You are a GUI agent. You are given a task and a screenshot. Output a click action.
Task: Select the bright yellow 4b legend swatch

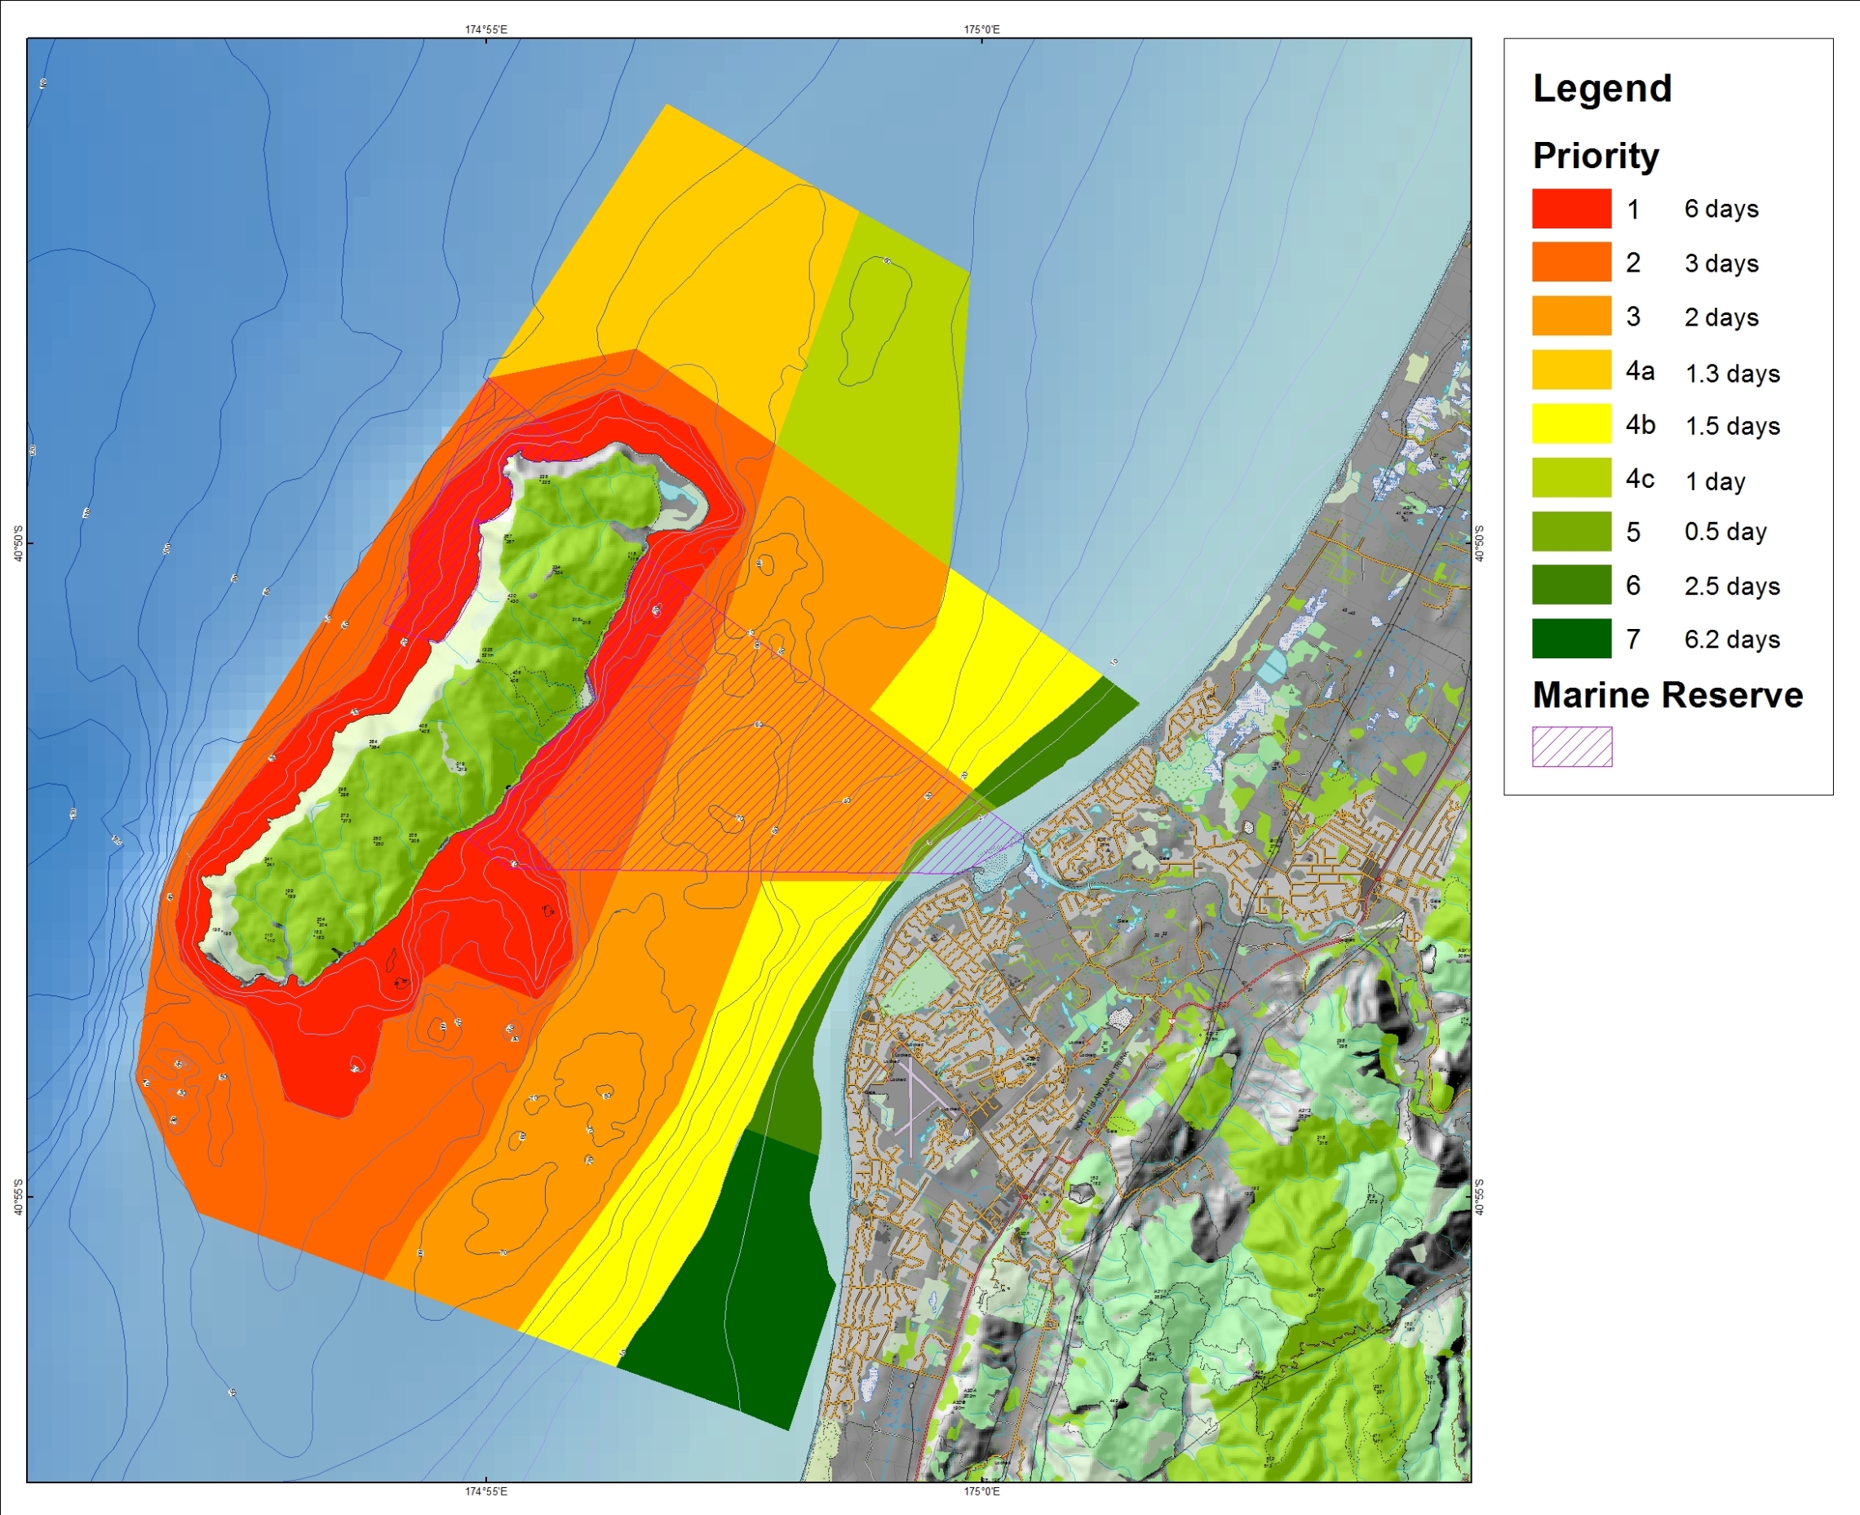[1571, 424]
